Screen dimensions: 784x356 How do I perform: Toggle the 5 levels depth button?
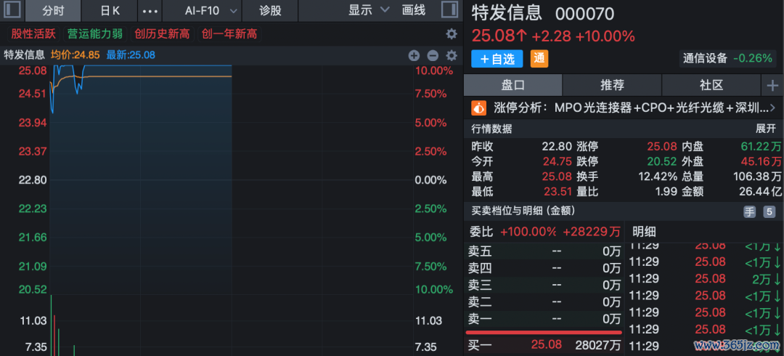[769, 212]
